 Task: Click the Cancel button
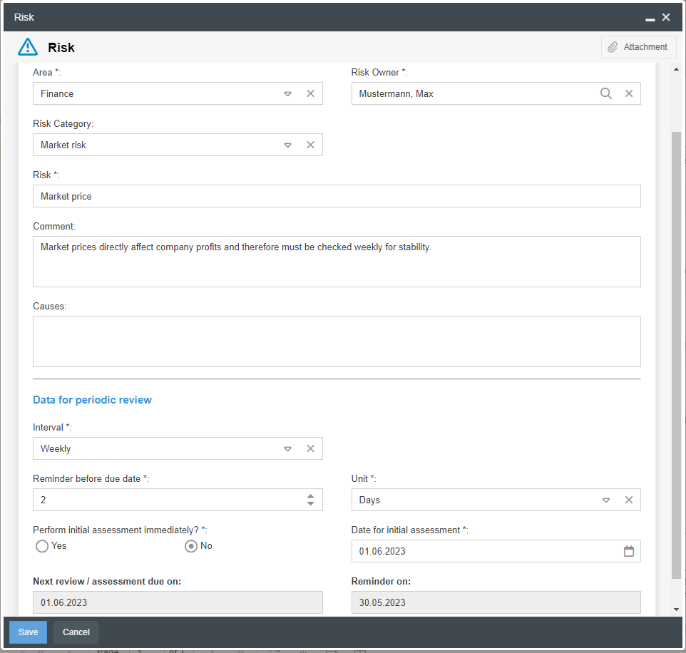tap(76, 632)
